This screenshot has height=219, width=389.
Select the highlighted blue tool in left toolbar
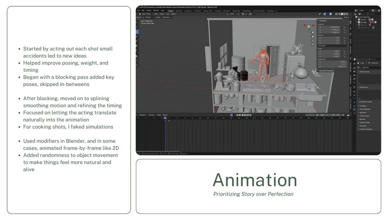[x=137, y=32]
